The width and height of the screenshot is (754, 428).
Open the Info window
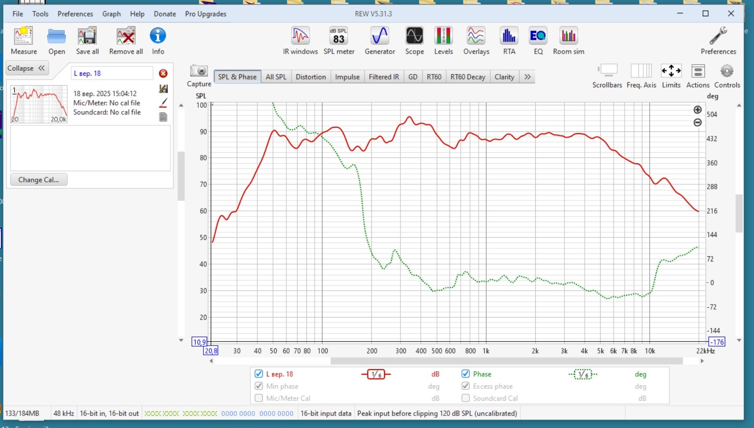point(158,41)
